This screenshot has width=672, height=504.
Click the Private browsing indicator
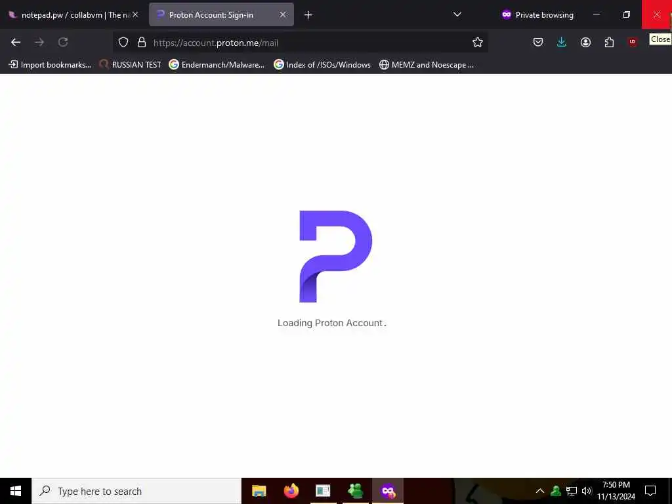point(537,15)
